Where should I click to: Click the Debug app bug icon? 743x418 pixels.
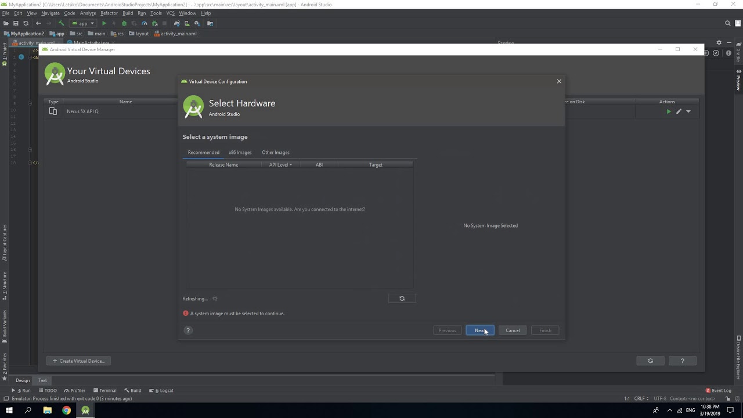(124, 23)
